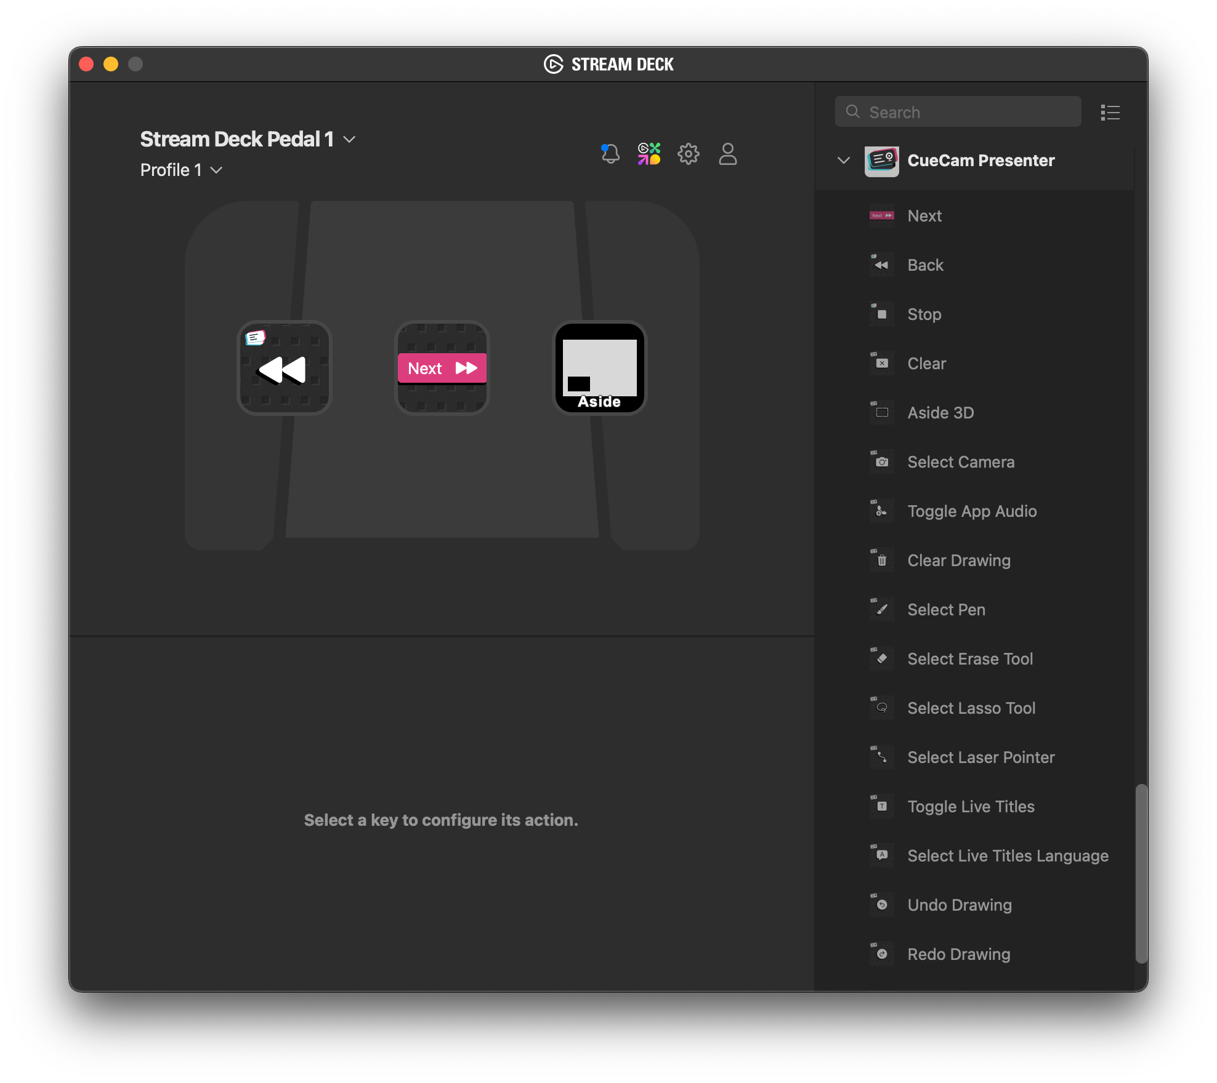Click the Select Laser Pointer icon

tap(882, 757)
